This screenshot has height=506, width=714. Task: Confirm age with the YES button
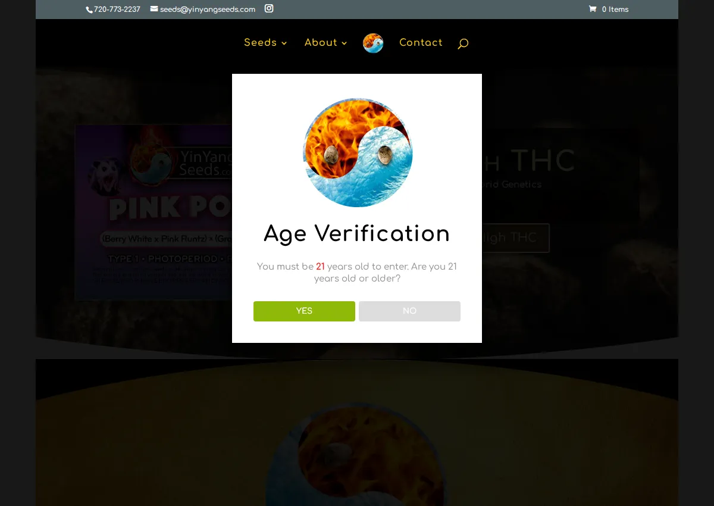[304, 311]
